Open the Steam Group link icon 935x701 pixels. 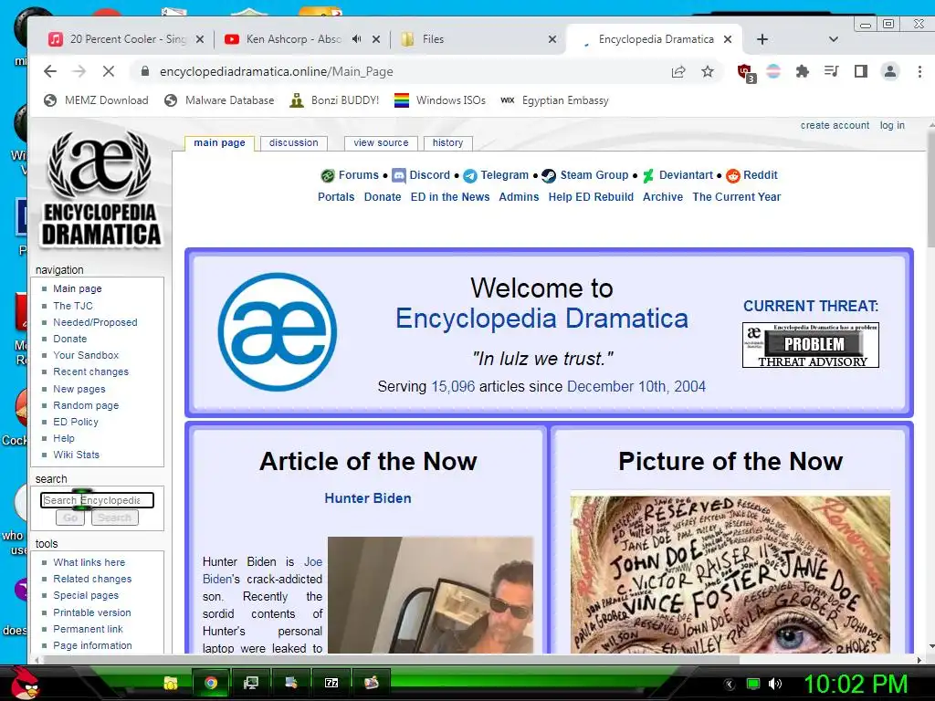click(549, 175)
